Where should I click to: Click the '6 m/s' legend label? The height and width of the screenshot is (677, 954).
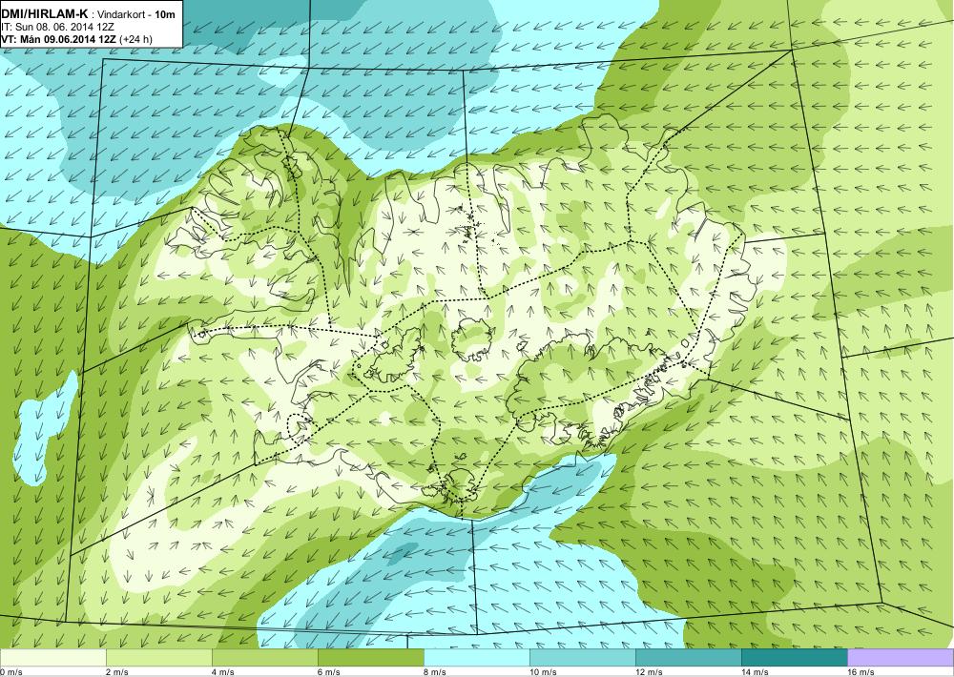point(328,672)
